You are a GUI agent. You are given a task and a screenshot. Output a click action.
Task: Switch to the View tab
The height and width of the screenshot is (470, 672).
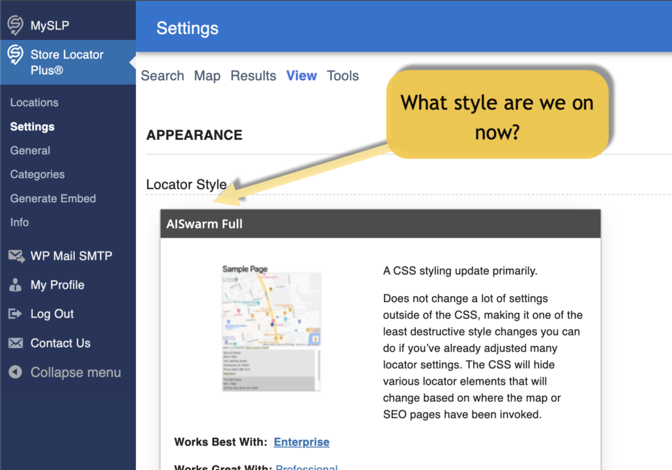pyautogui.click(x=302, y=76)
